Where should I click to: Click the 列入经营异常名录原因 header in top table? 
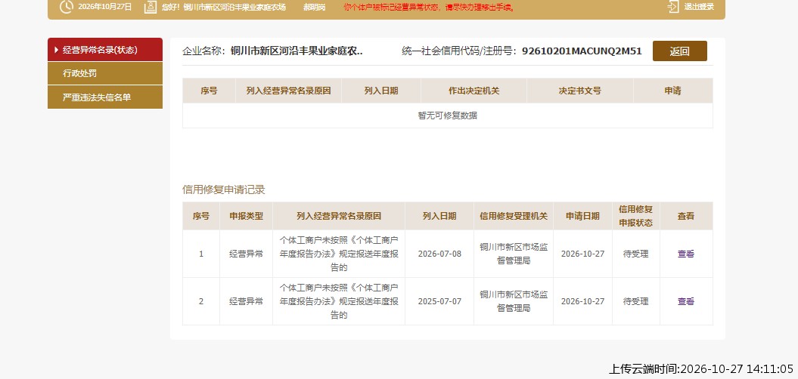pyautogui.click(x=288, y=91)
